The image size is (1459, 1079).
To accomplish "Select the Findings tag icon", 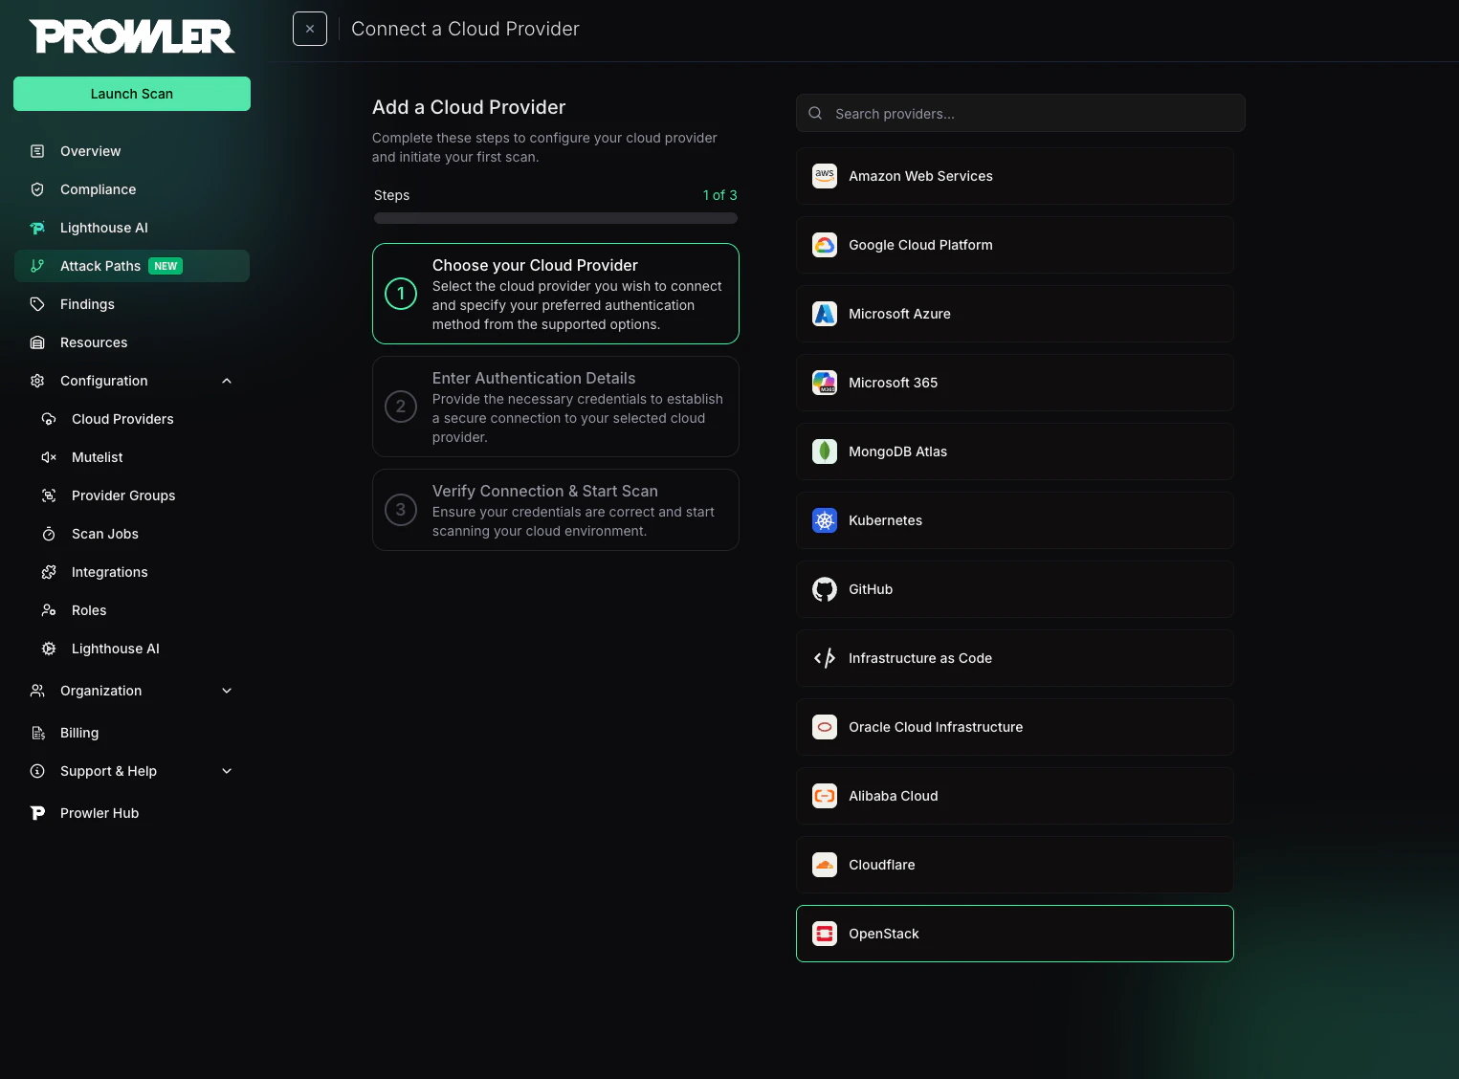I will (x=36, y=304).
